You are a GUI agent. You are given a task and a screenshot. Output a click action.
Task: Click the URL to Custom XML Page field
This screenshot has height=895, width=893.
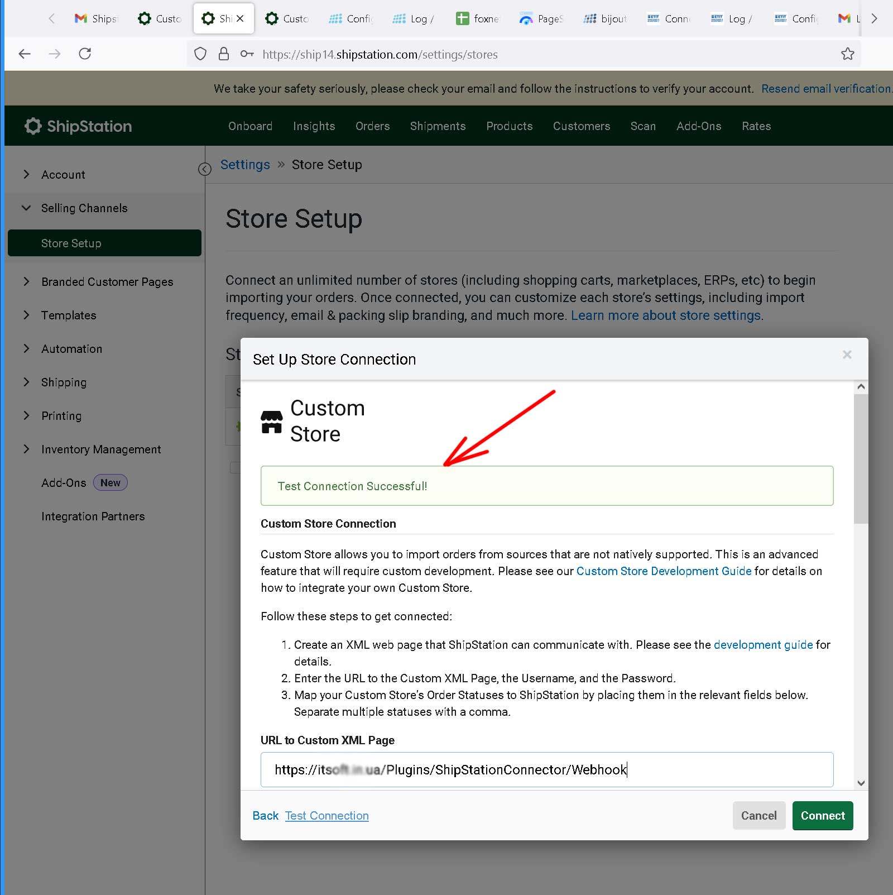click(547, 770)
